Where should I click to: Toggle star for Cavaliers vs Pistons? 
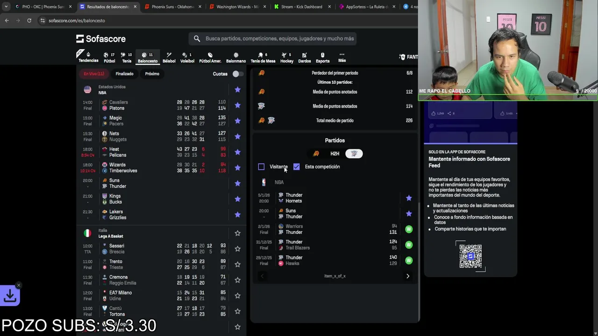tap(237, 105)
